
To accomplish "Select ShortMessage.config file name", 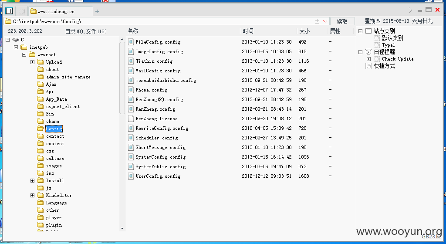I will pos(161,147).
